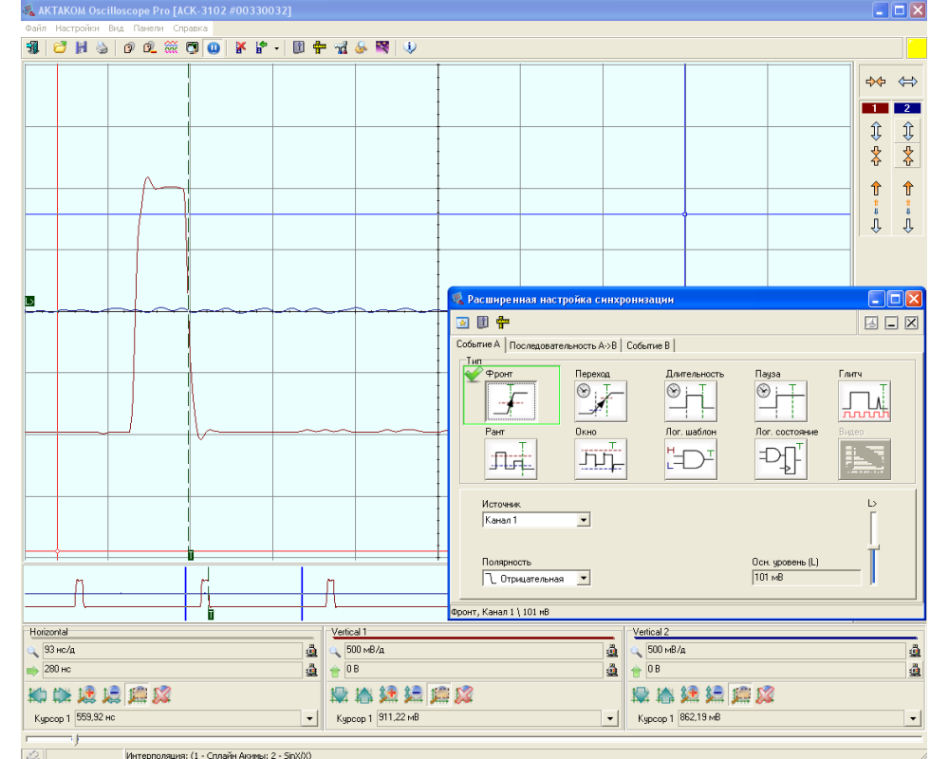Select the Переход trigger type button
The height and width of the screenshot is (759, 949).
600,402
